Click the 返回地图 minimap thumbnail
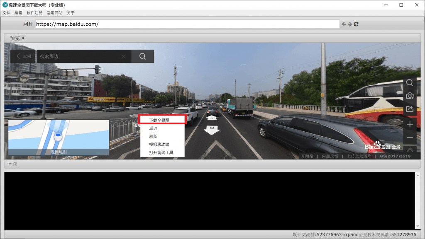Screen dimensions: 425x239 59,138
